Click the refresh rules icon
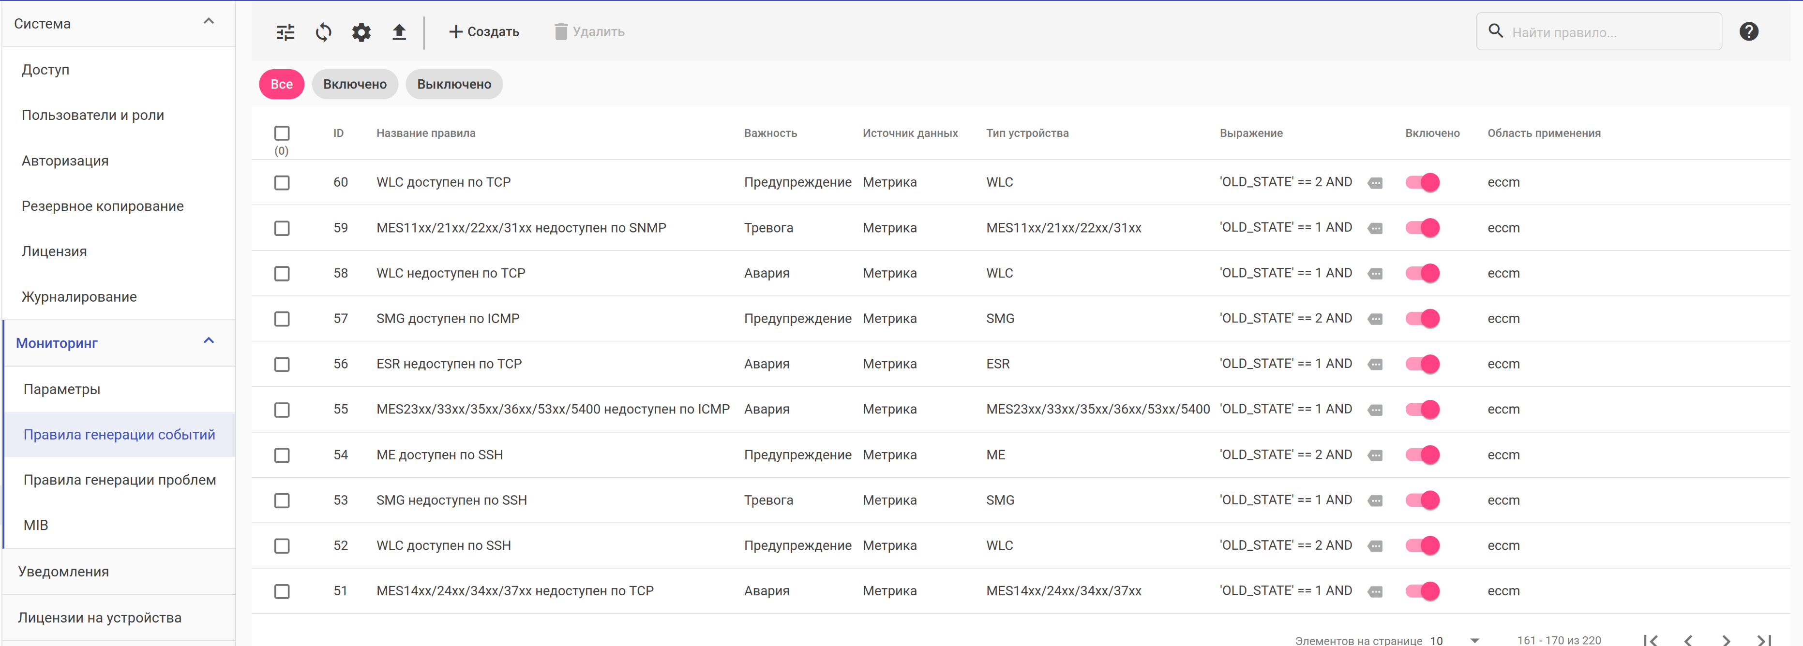The height and width of the screenshot is (646, 1803). (323, 32)
